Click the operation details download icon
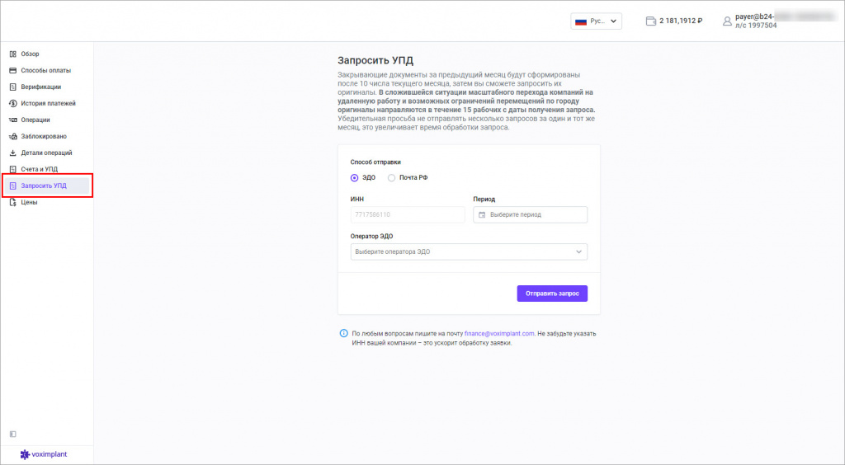The image size is (845, 465). 12,153
